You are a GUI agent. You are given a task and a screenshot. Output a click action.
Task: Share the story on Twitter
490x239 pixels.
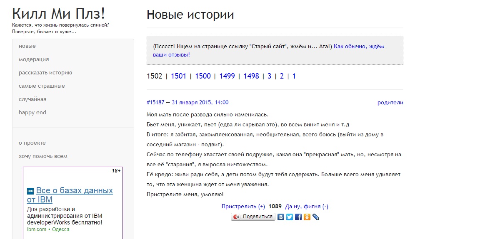point(290,217)
